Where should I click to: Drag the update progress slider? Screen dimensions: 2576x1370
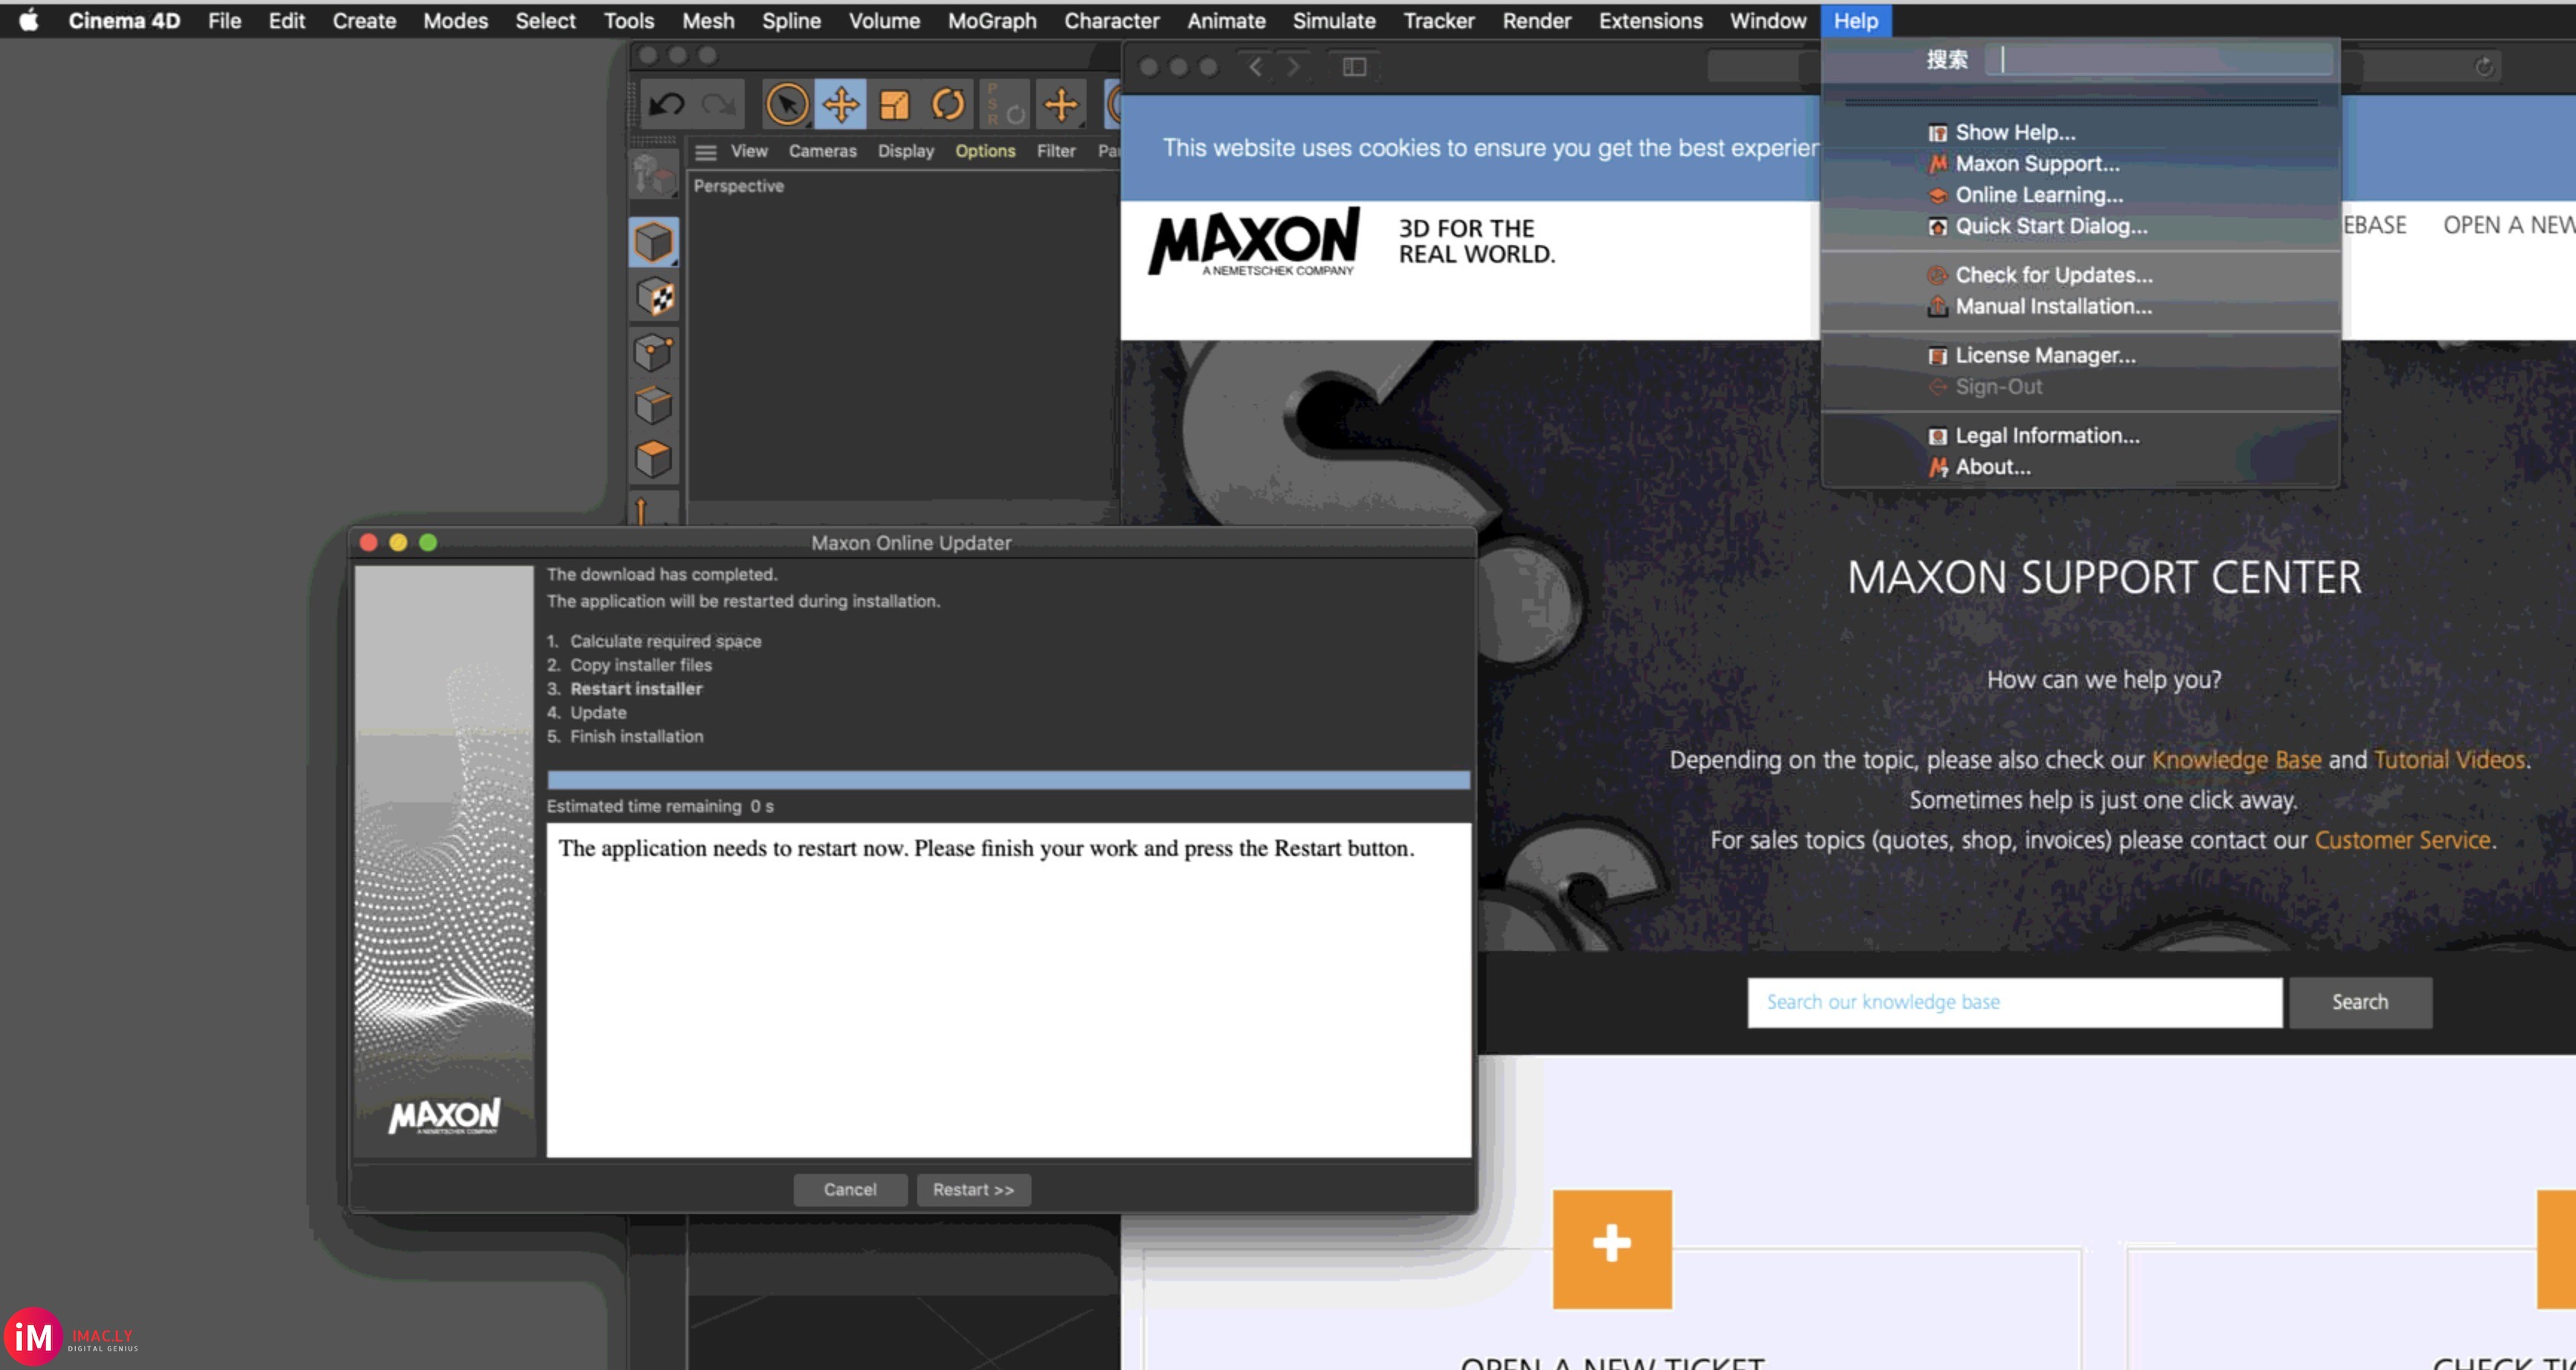click(1009, 779)
